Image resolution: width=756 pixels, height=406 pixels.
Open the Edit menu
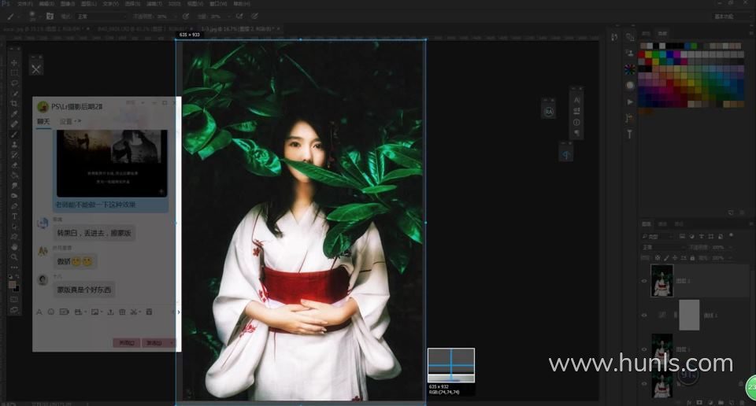point(46,4)
